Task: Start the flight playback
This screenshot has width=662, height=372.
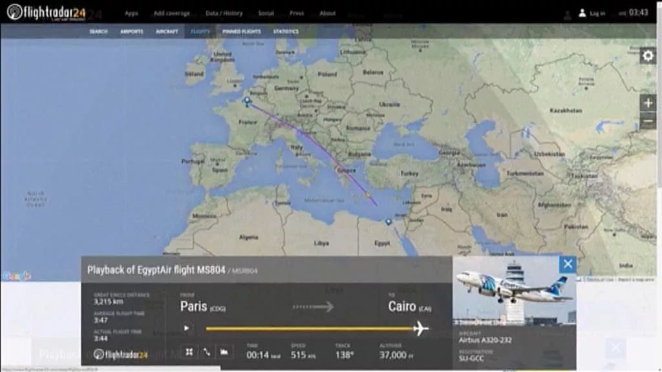Action: [186, 328]
